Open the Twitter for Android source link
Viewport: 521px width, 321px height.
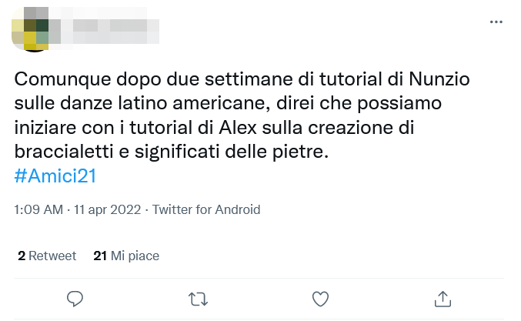[x=206, y=209]
